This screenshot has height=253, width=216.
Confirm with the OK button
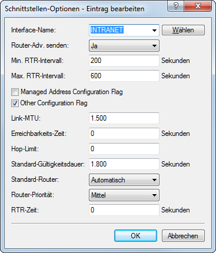point(135,236)
